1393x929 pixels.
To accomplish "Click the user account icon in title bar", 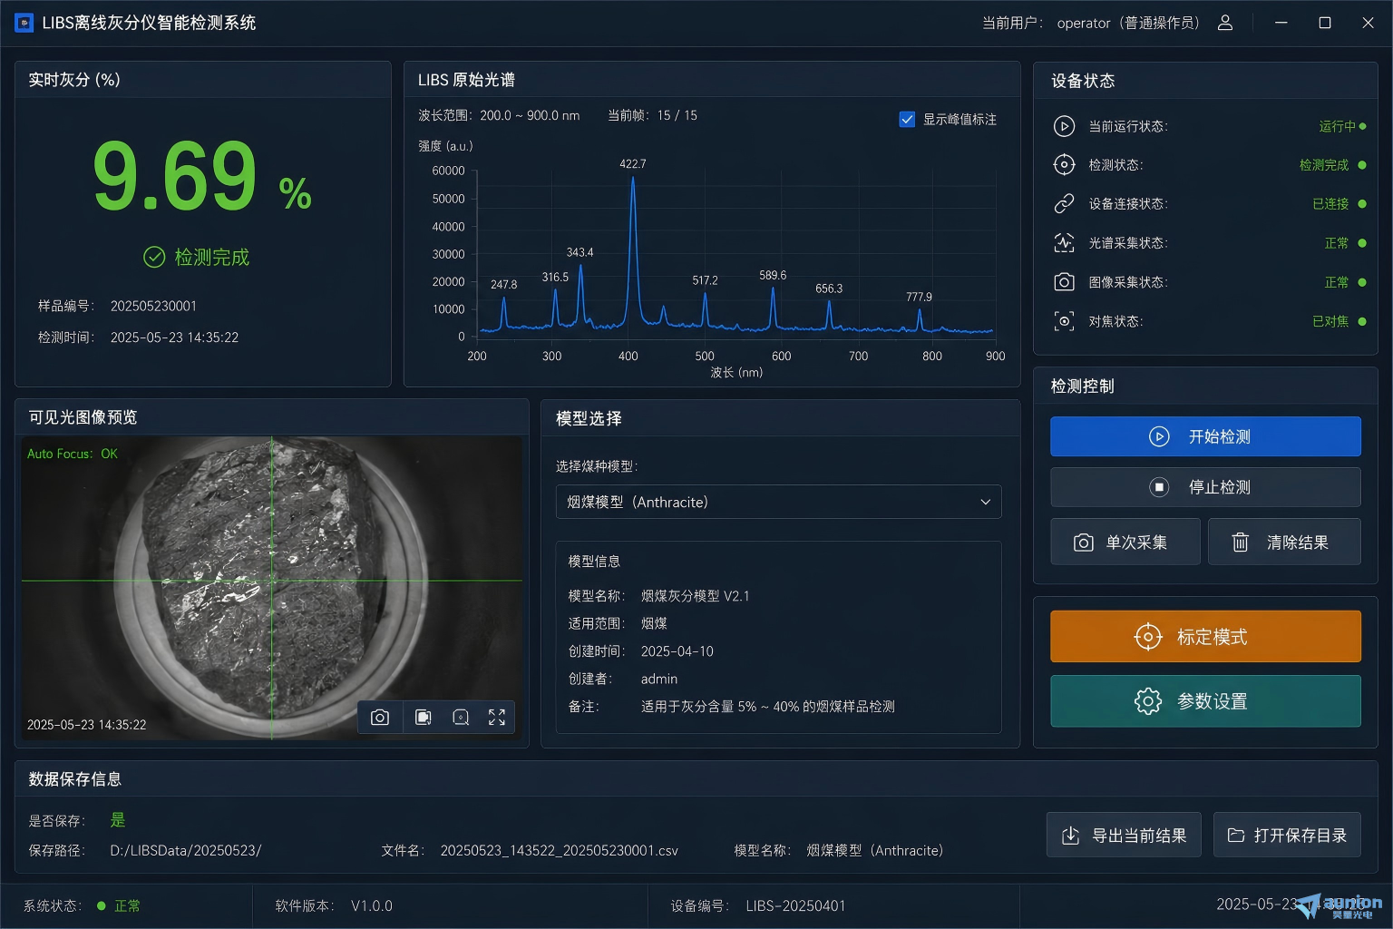I will point(1225,23).
